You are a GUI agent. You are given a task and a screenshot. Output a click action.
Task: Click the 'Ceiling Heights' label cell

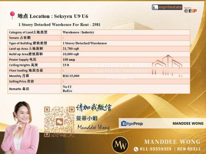[34, 65]
